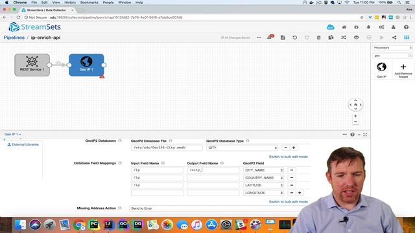Screen dimensions: 415x233
Task: Open the Chrome History menu
Action: click(70, 3)
